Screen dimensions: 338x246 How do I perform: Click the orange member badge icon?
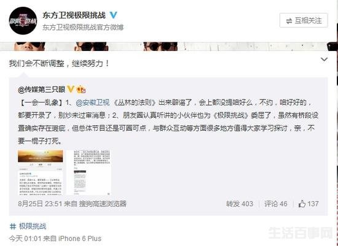(82, 90)
